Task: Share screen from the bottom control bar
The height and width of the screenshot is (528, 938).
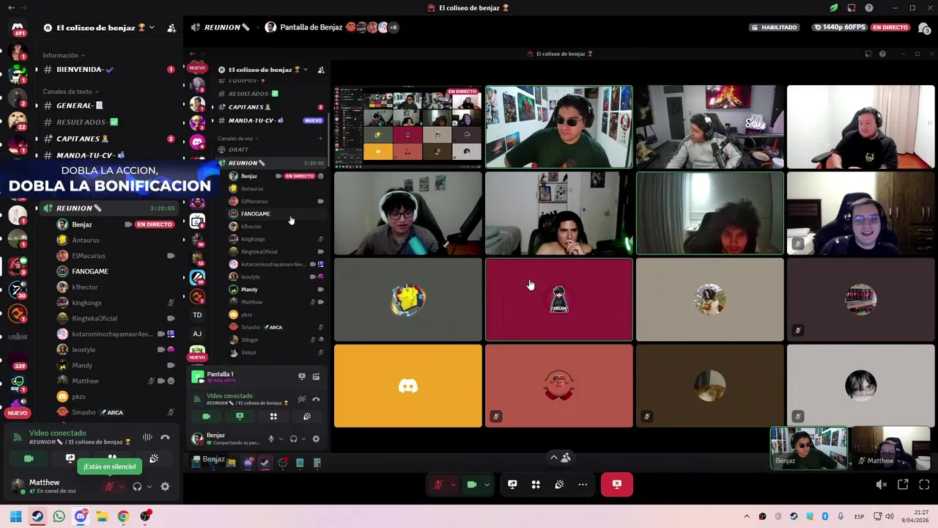Action: [x=512, y=484]
